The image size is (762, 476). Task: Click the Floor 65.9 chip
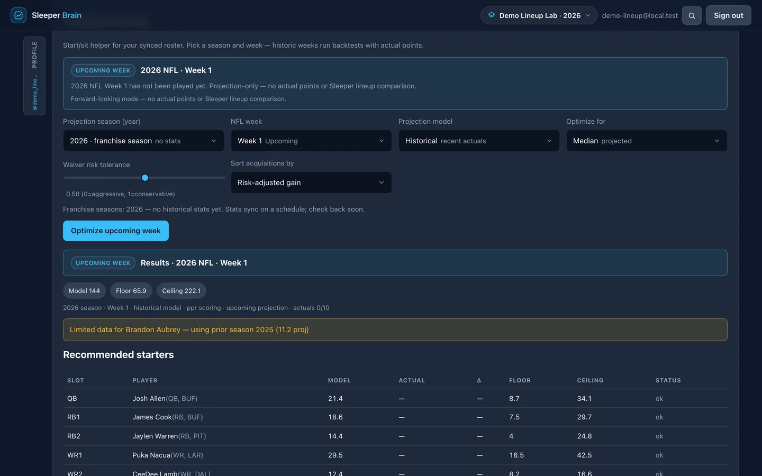pos(131,291)
